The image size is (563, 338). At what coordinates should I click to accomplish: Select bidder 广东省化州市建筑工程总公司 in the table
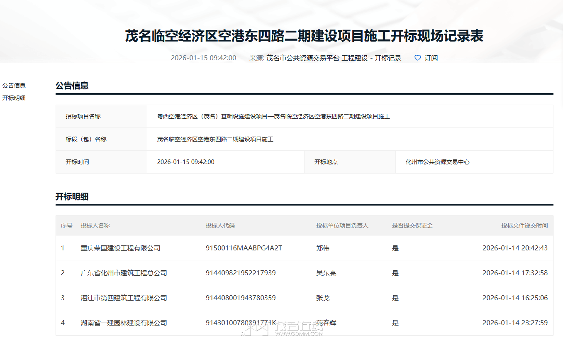123,272
